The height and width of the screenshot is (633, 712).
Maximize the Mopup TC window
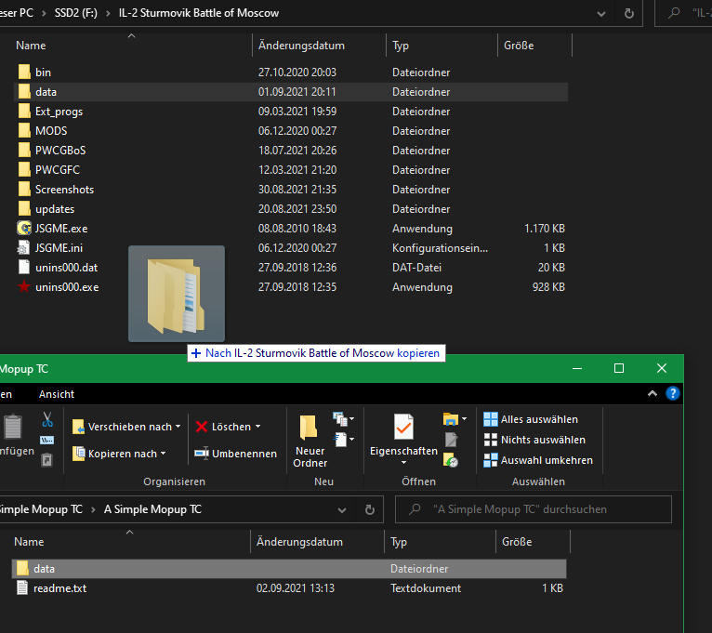click(x=618, y=368)
